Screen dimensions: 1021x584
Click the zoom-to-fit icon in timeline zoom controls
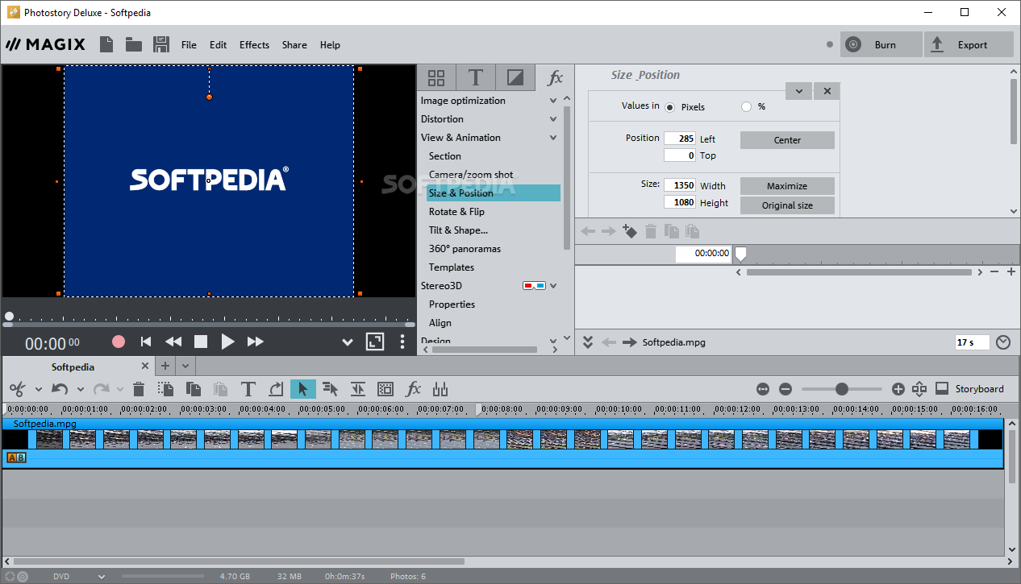(x=763, y=389)
